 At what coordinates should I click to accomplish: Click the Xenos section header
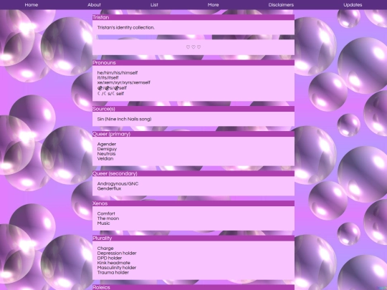[x=193, y=203]
